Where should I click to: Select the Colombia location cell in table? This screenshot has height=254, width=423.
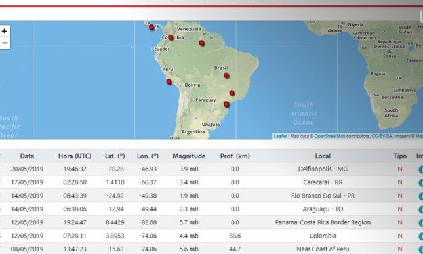(x=323, y=236)
